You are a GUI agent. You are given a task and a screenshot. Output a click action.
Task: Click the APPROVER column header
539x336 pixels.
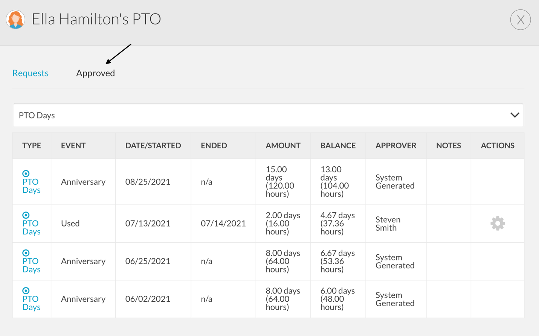click(x=395, y=146)
